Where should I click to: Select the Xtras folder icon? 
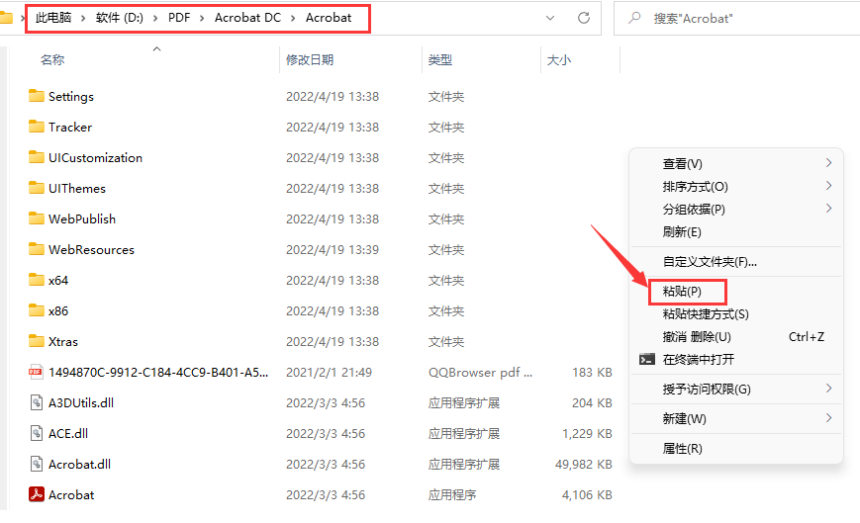(37, 341)
